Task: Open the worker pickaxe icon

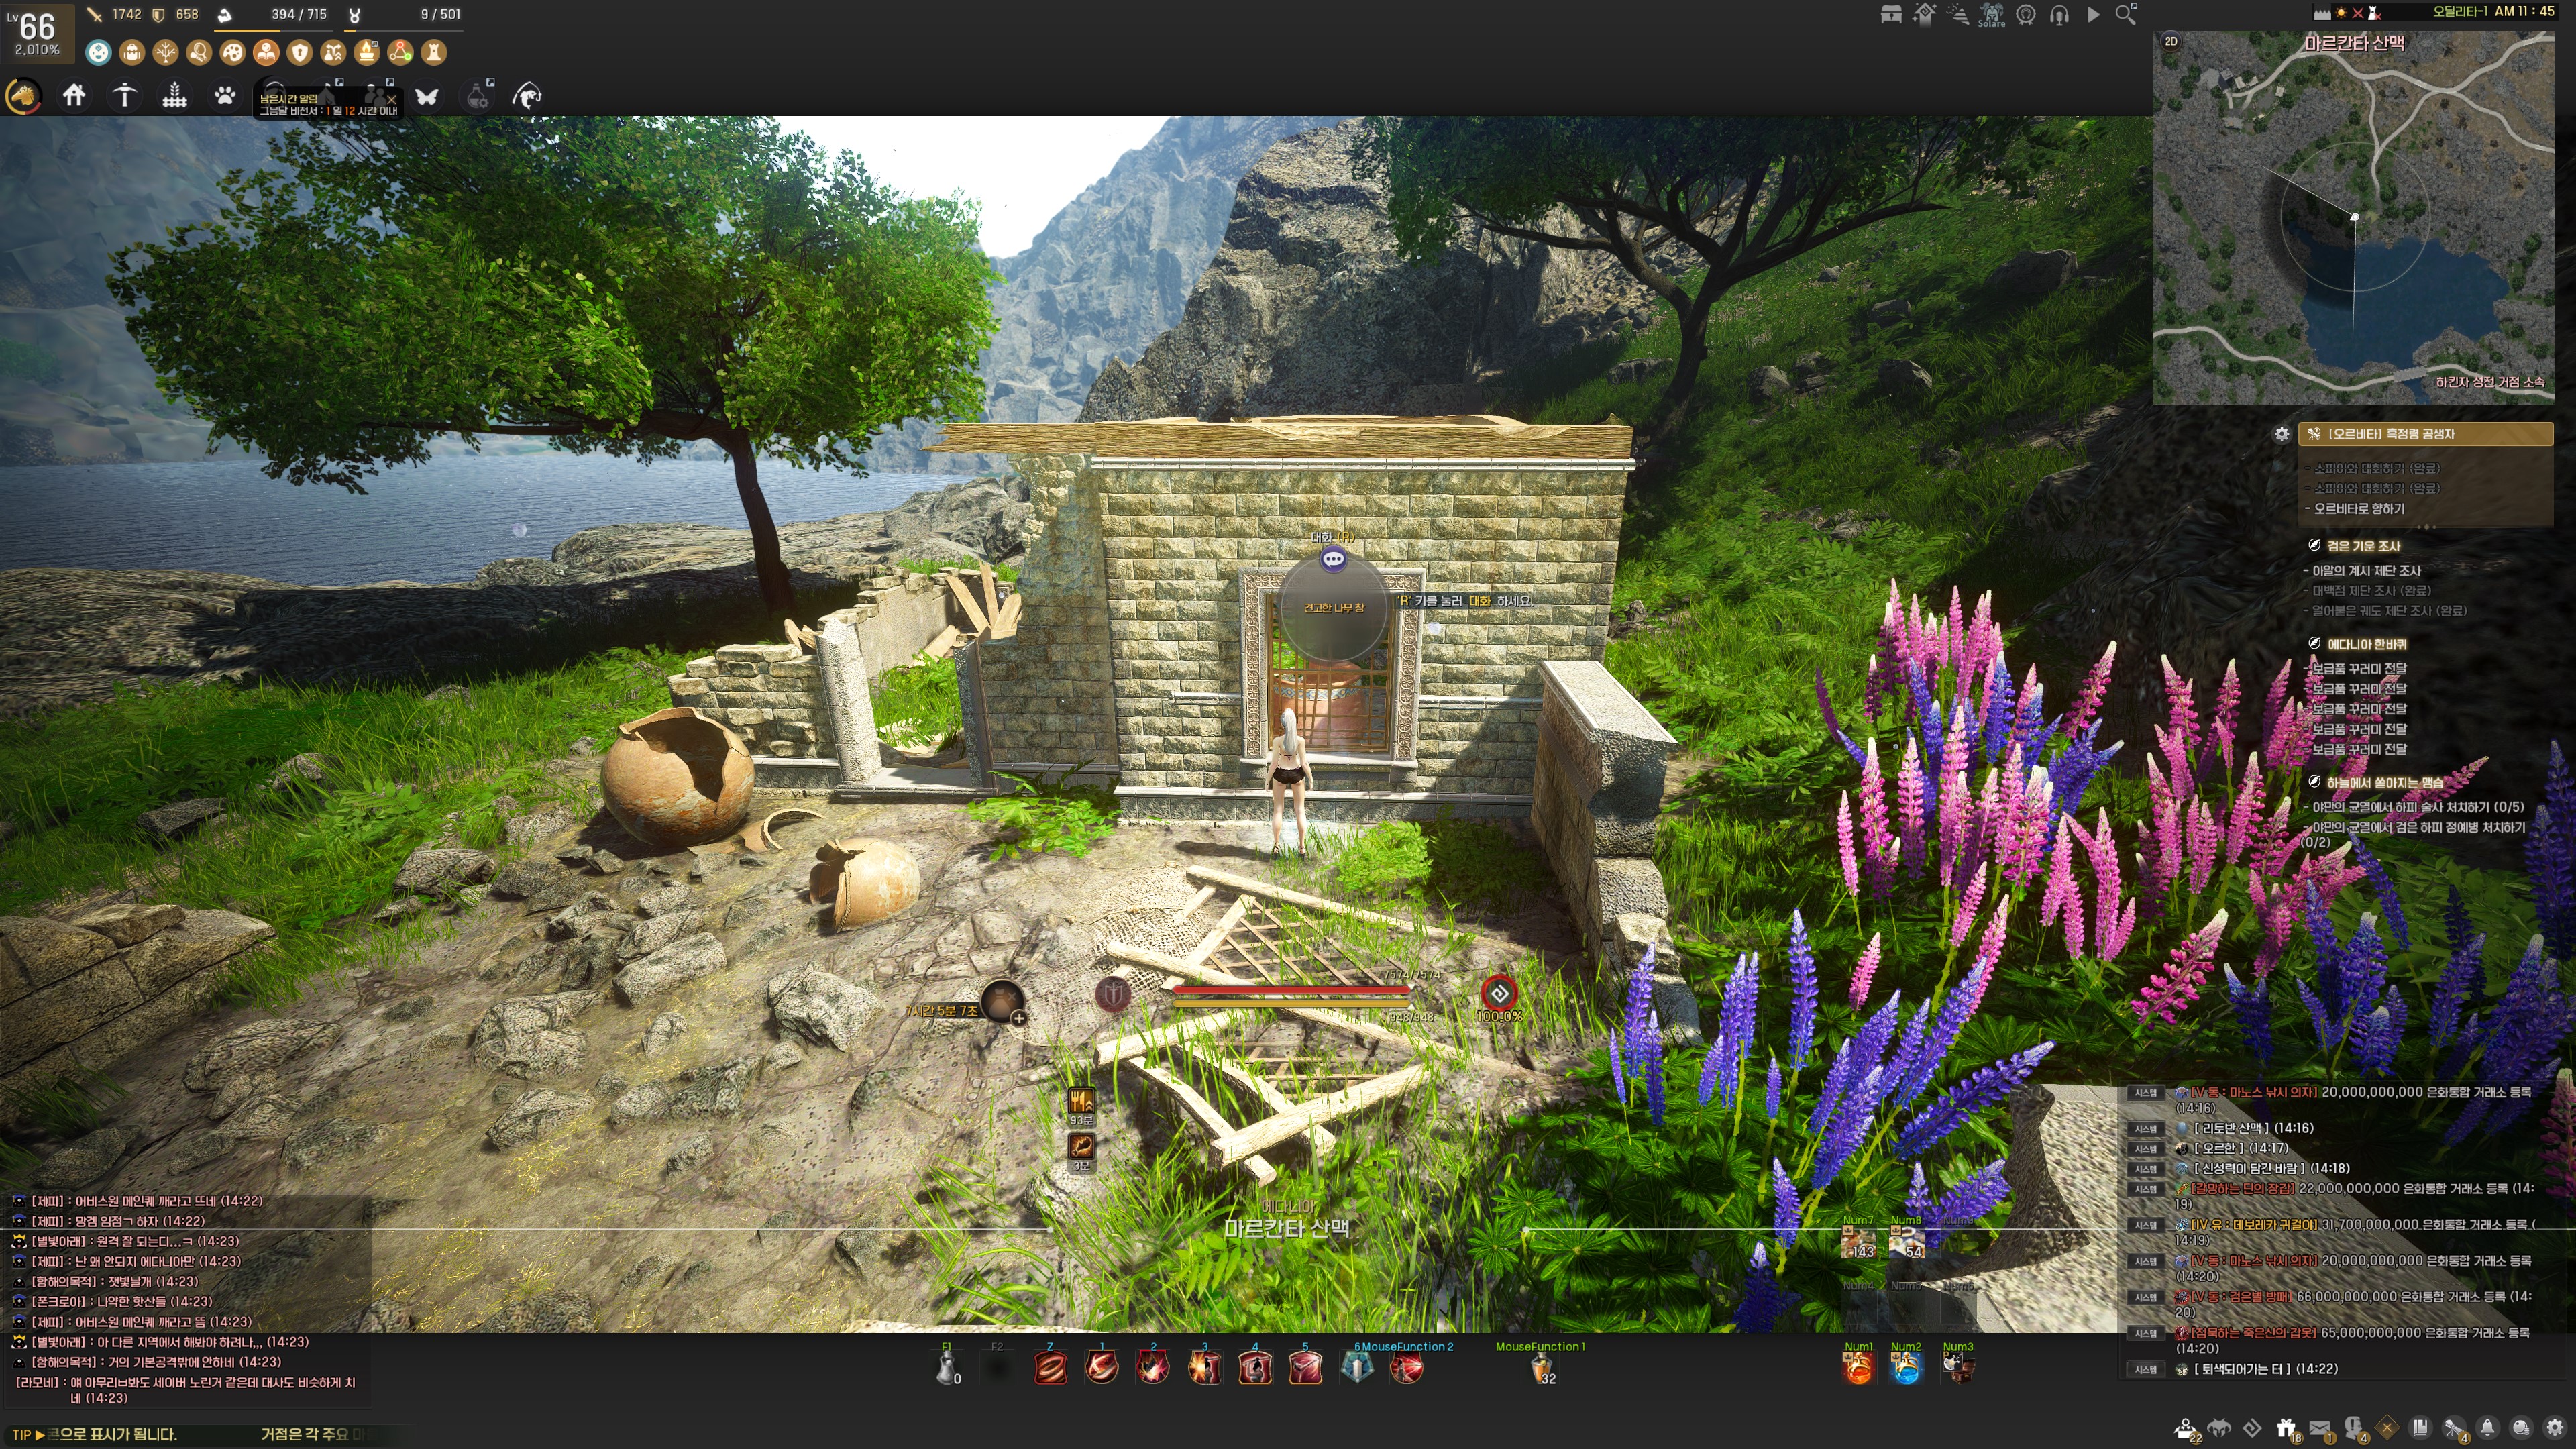Action: [124, 96]
